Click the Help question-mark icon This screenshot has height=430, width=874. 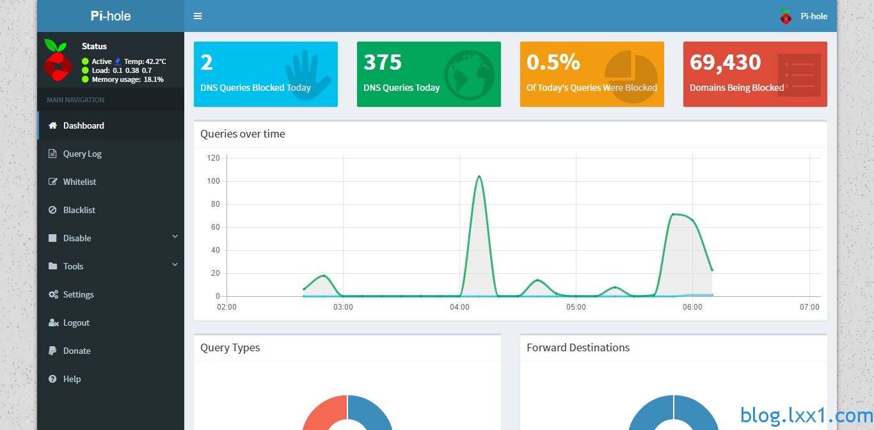(52, 379)
